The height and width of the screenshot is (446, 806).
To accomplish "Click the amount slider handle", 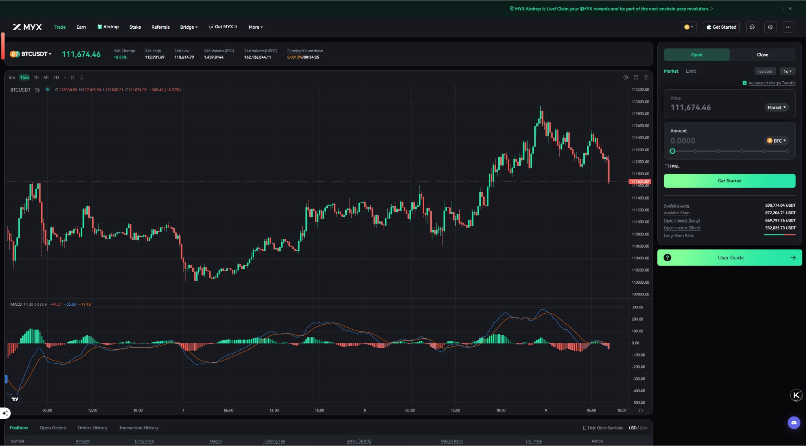I will [672, 151].
